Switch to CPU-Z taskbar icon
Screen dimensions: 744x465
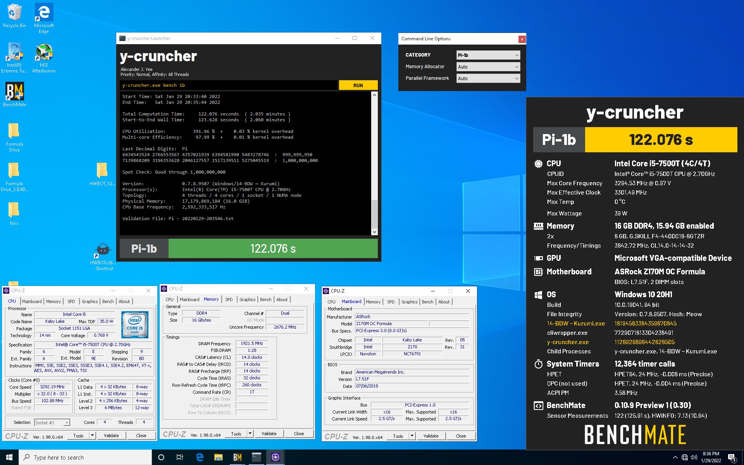coord(276,457)
